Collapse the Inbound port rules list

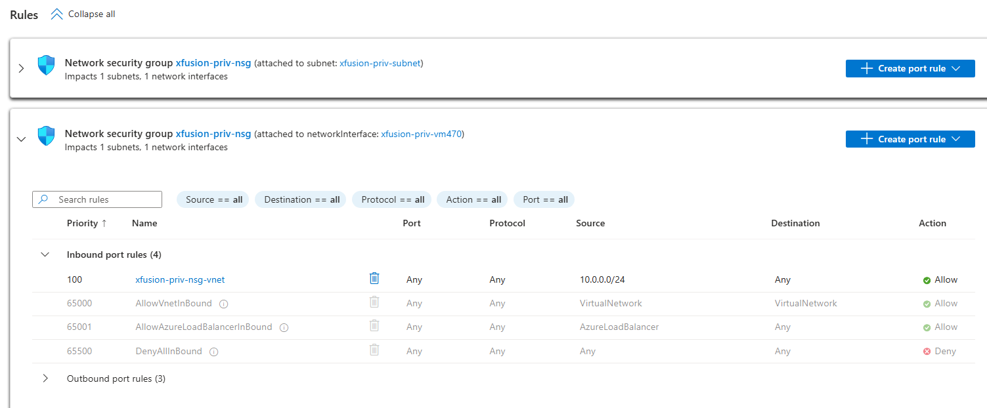coord(45,255)
